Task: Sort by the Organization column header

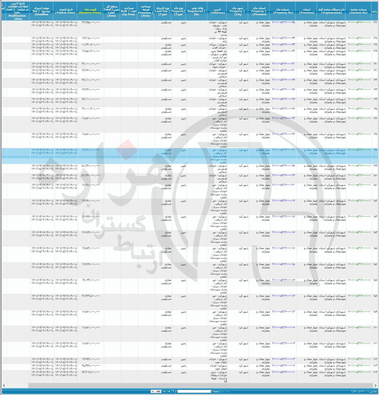Action: pyautogui.click(x=332, y=11)
